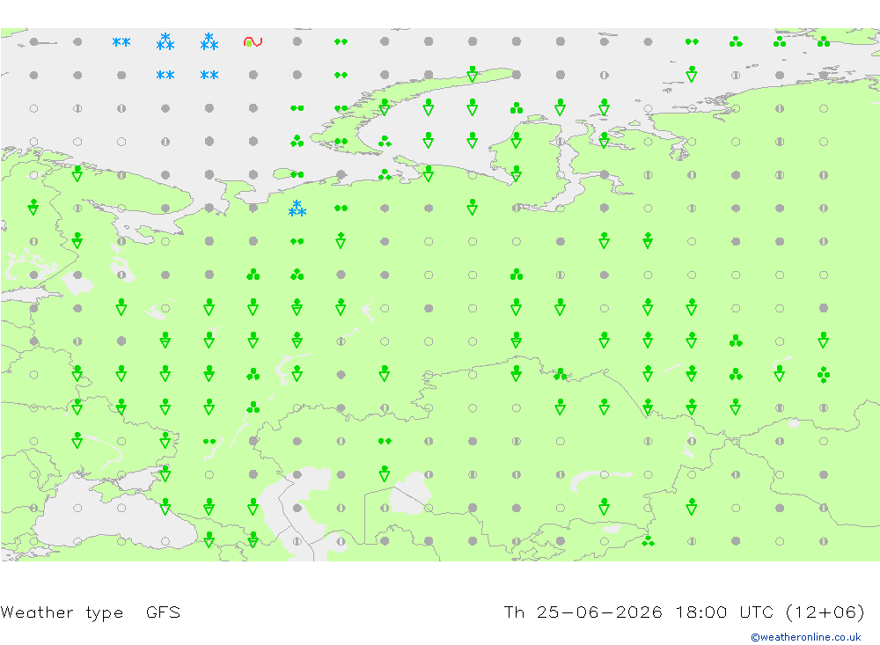This screenshot has width=880, height=645.
Task: Click the green four-dot cluster weather symbol
Action: point(824,375)
